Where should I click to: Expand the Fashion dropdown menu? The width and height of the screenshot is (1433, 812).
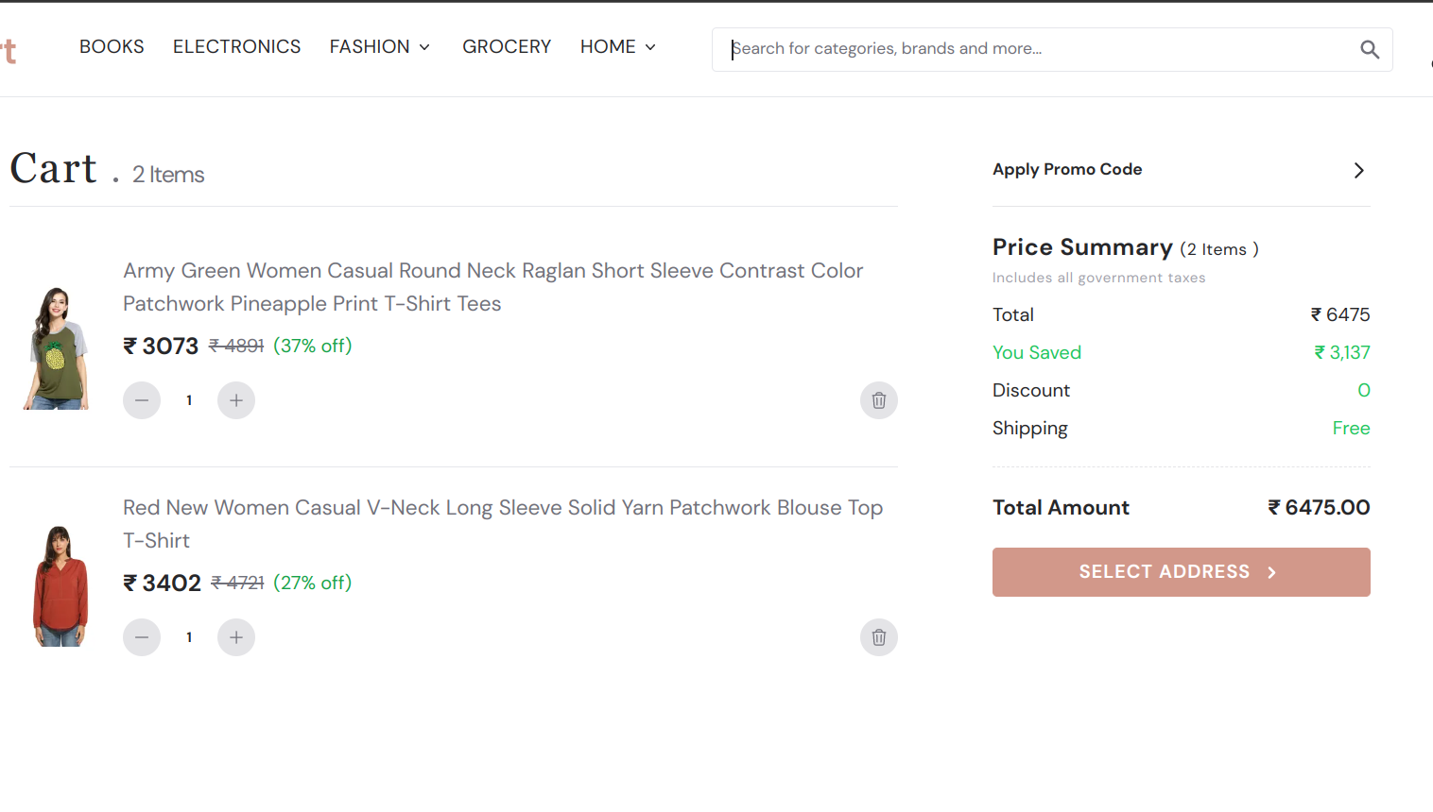[380, 46]
